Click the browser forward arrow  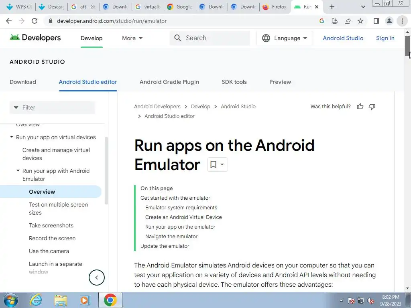22,21
